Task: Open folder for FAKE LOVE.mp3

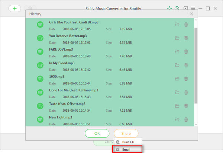Action: pyautogui.click(x=177, y=52)
